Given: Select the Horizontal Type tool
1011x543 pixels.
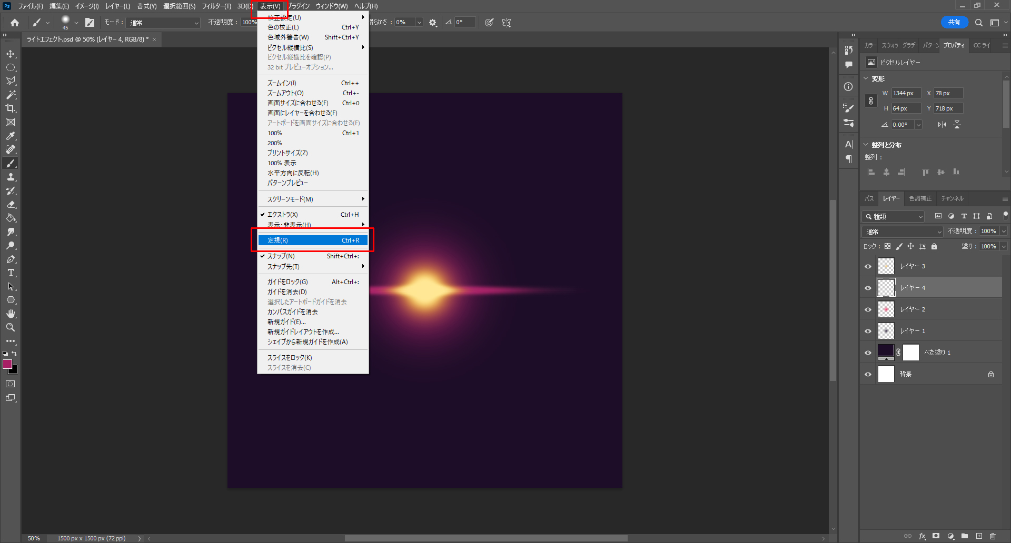Looking at the screenshot, I should coord(11,273).
